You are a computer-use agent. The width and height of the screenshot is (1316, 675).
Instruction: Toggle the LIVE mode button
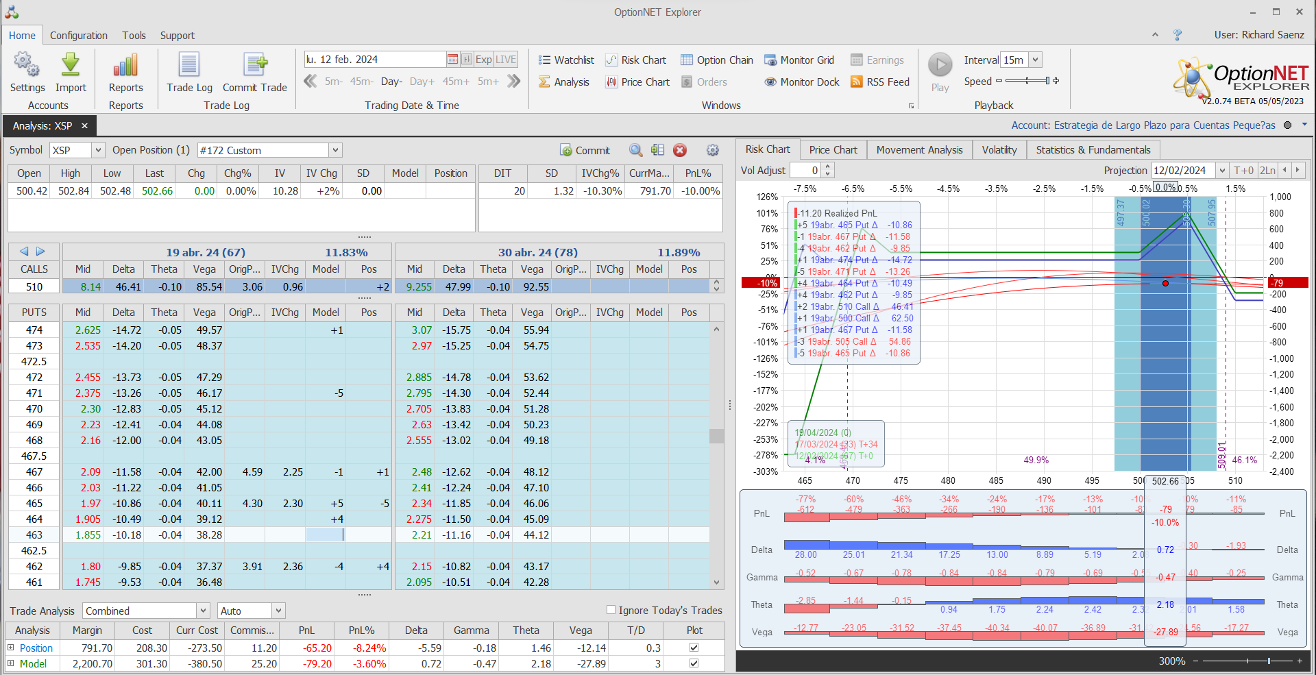tap(506, 60)
